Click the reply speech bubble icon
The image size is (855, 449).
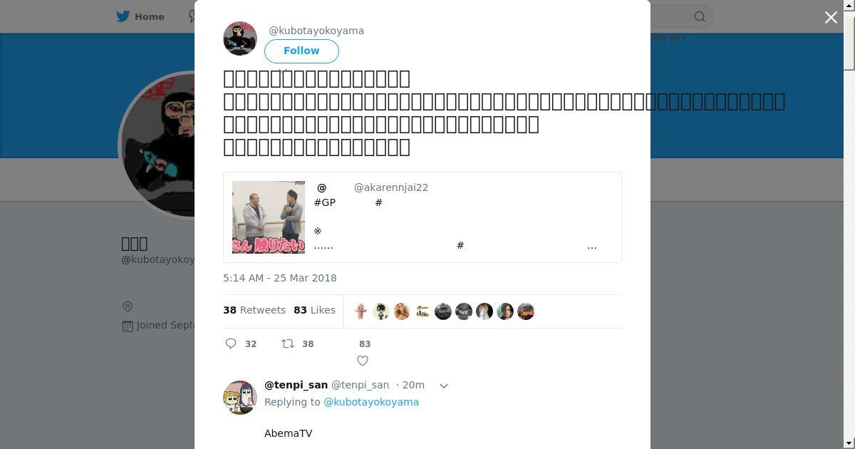click(x=231, y=344)
